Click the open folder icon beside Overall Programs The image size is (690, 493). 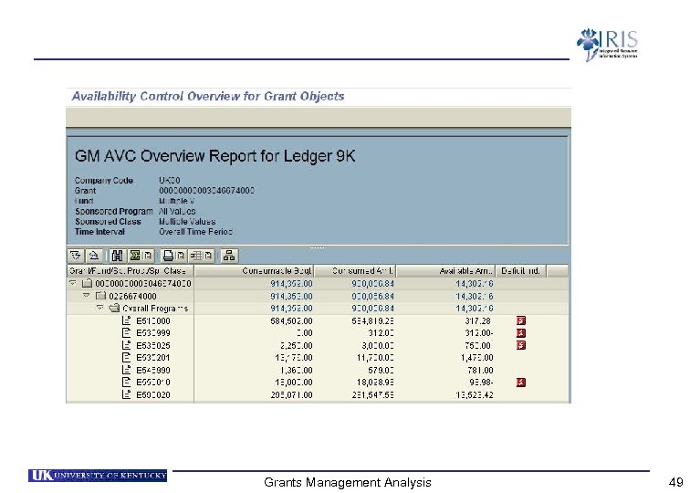114,309
